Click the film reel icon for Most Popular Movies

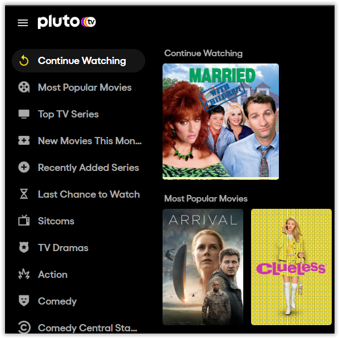(x=24, y=87)
